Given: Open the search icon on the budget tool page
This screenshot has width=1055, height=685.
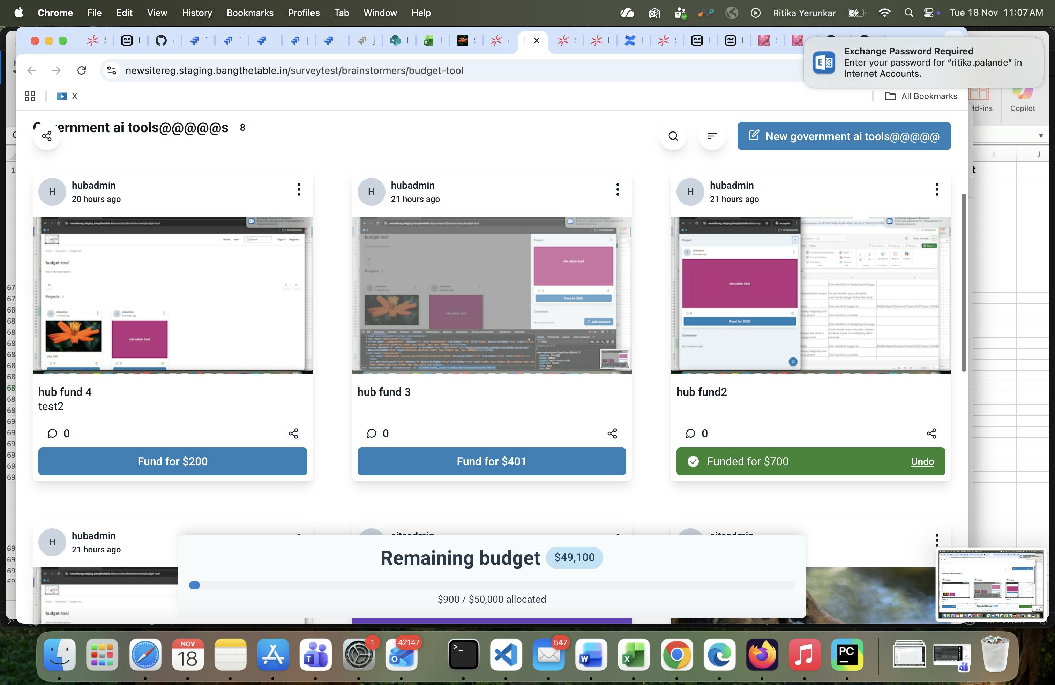Looking at the screenshot, I should point(673,136).
